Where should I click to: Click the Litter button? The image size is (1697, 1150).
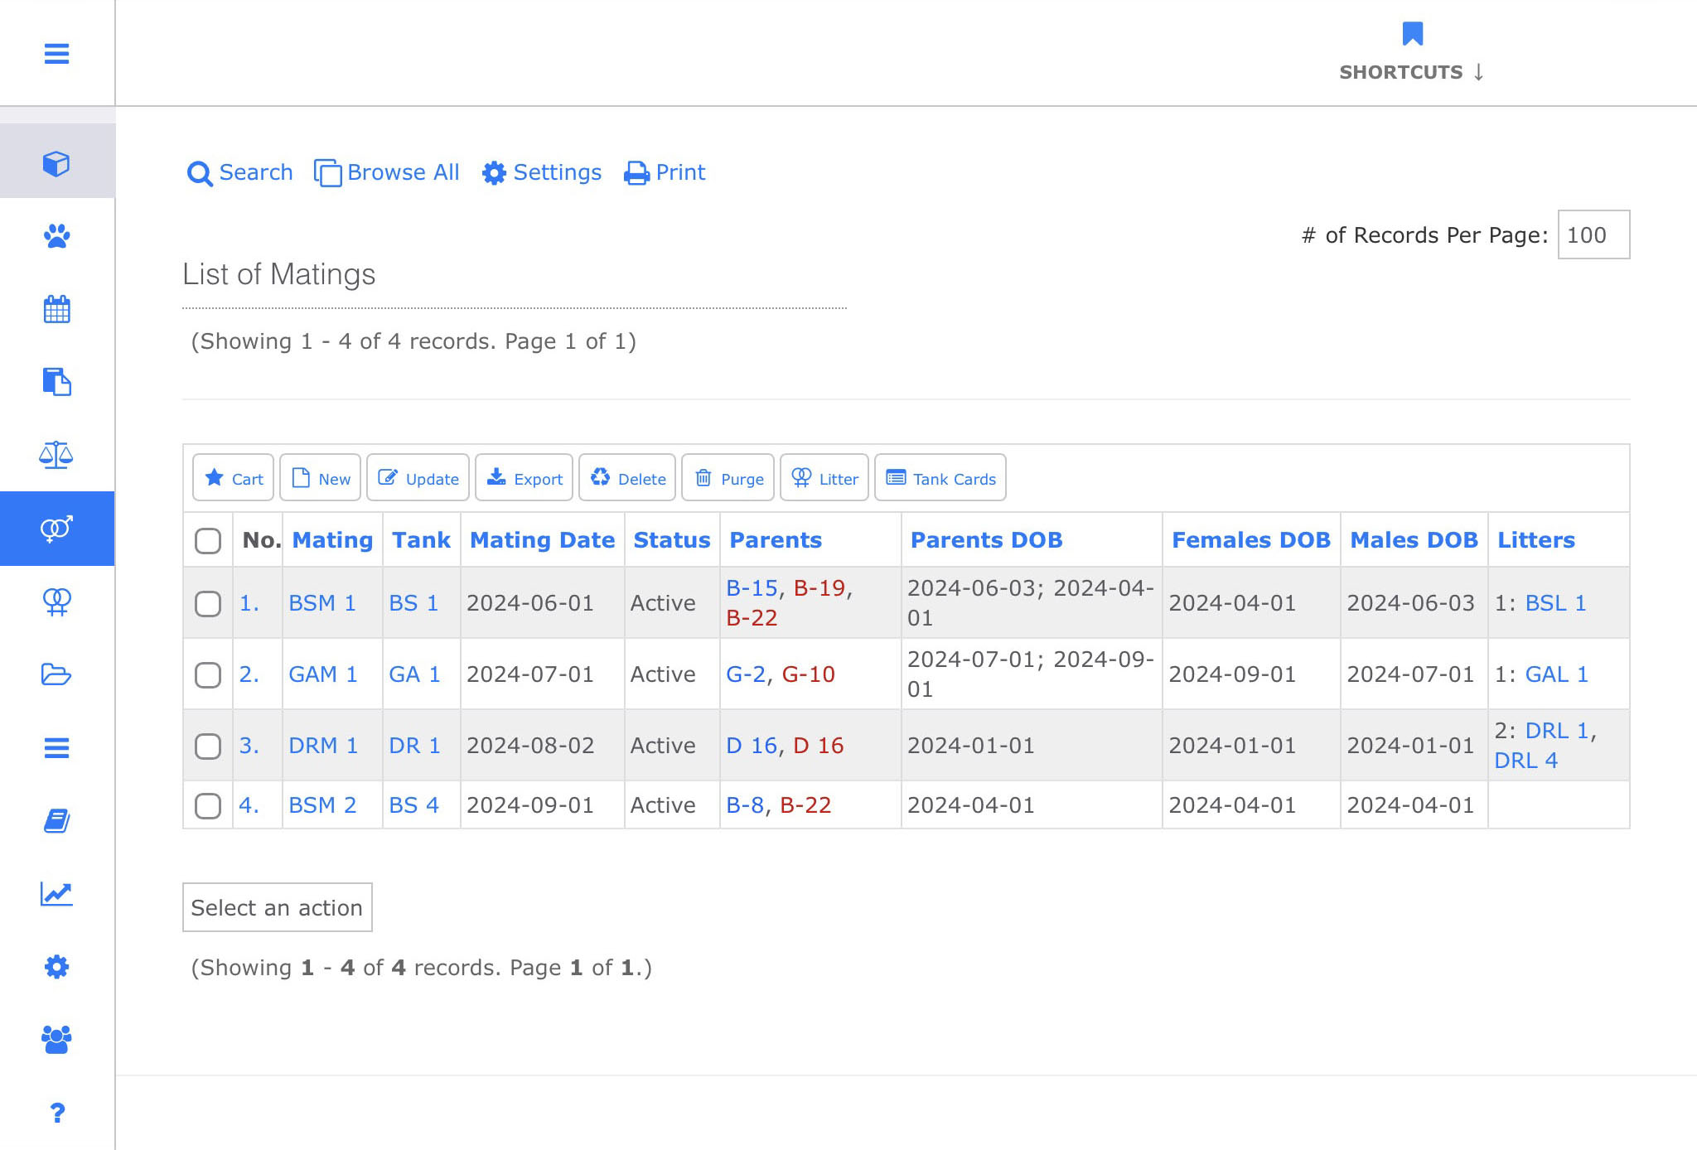824,478
